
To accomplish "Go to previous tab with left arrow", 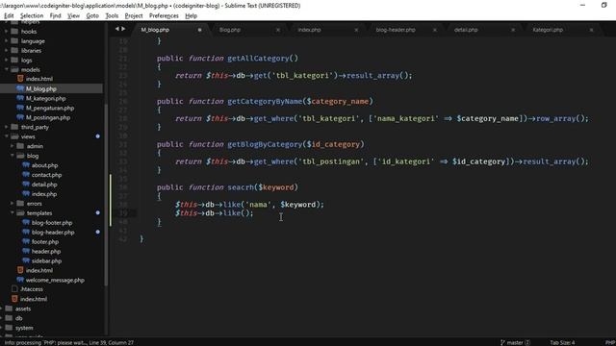I will pyautogui.click(x=117, y=29).
